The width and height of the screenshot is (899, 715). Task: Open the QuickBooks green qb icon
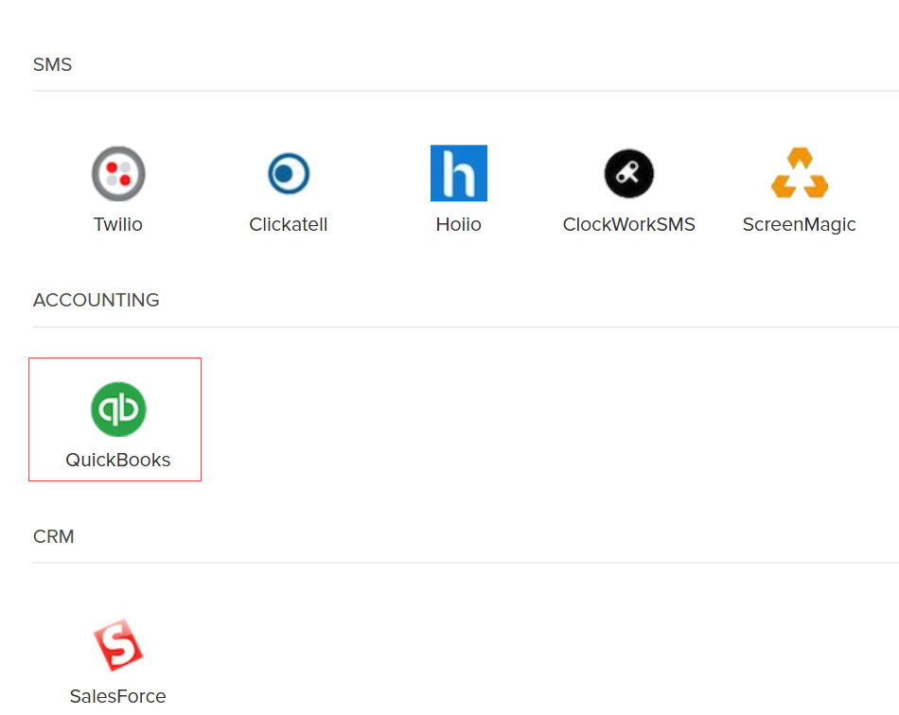coord(118,410)
